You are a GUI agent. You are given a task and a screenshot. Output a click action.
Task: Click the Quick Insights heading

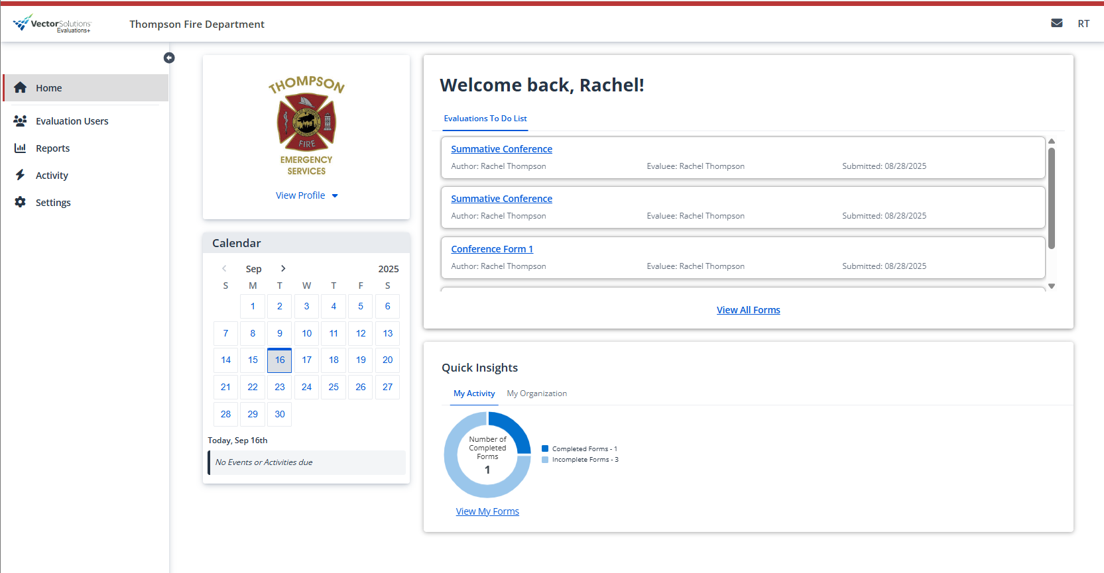pos(480,368)
